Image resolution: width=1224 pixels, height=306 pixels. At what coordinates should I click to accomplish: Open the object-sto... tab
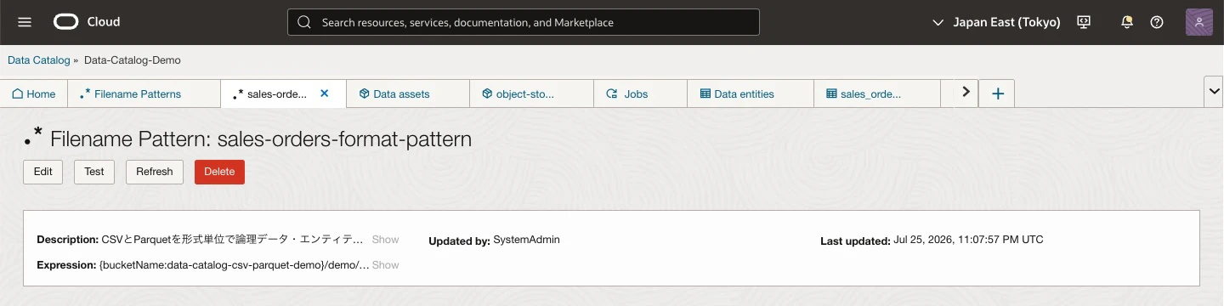[x=531, y=93]
